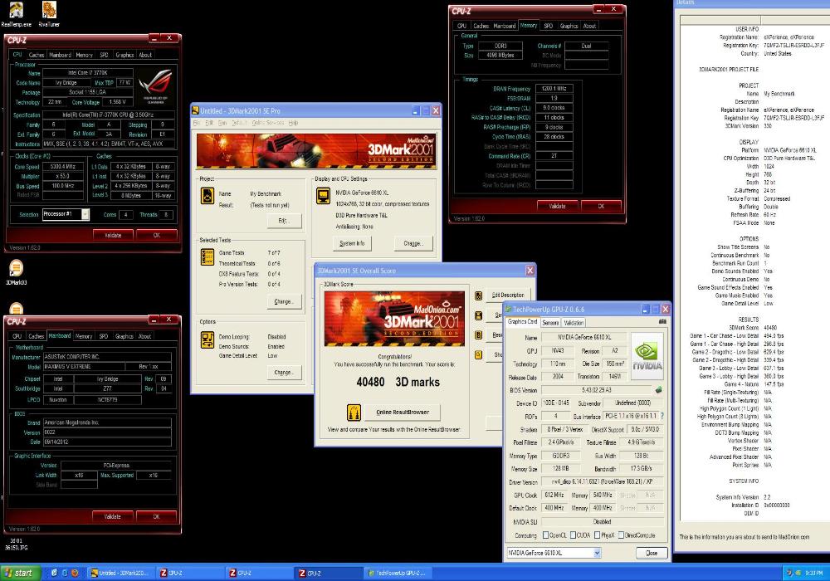Open the Edit menu in 3DMark2001
Viewport: 830px width, 581px height.
209,123
